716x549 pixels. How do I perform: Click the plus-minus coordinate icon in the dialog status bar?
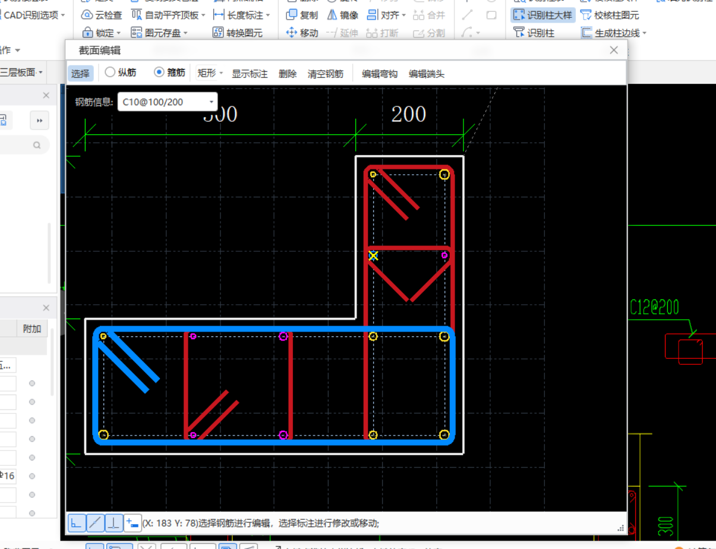(132, 523)
